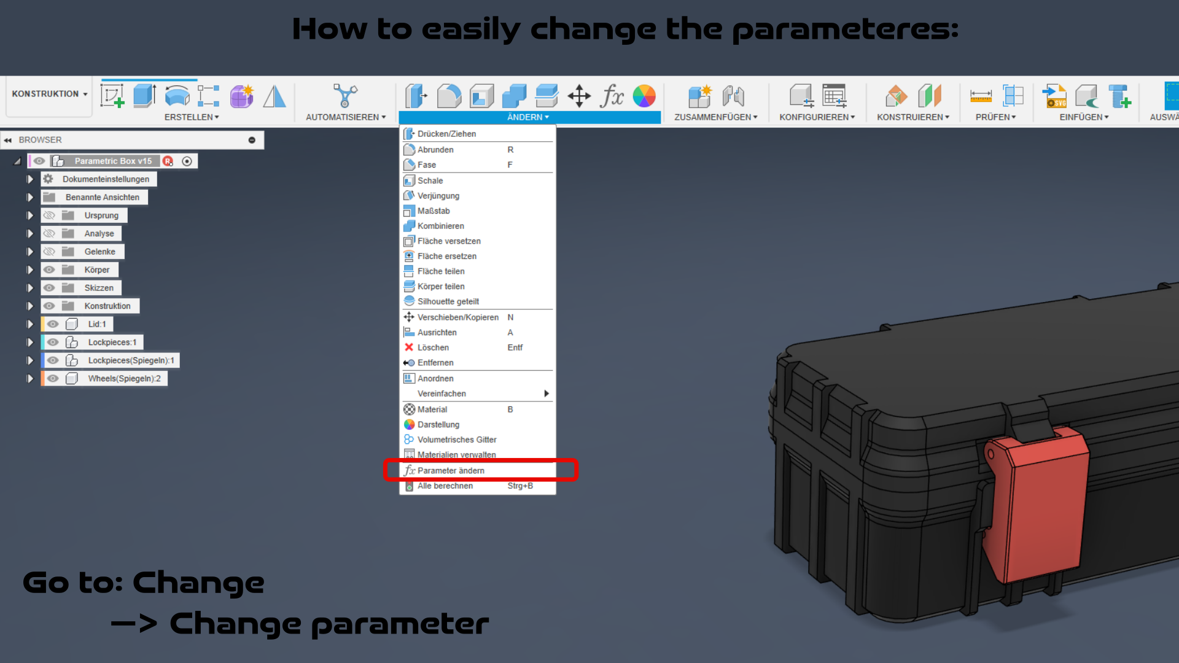Open the fx parameters toolbar icon
The image size is (1179, 663).
612,96
